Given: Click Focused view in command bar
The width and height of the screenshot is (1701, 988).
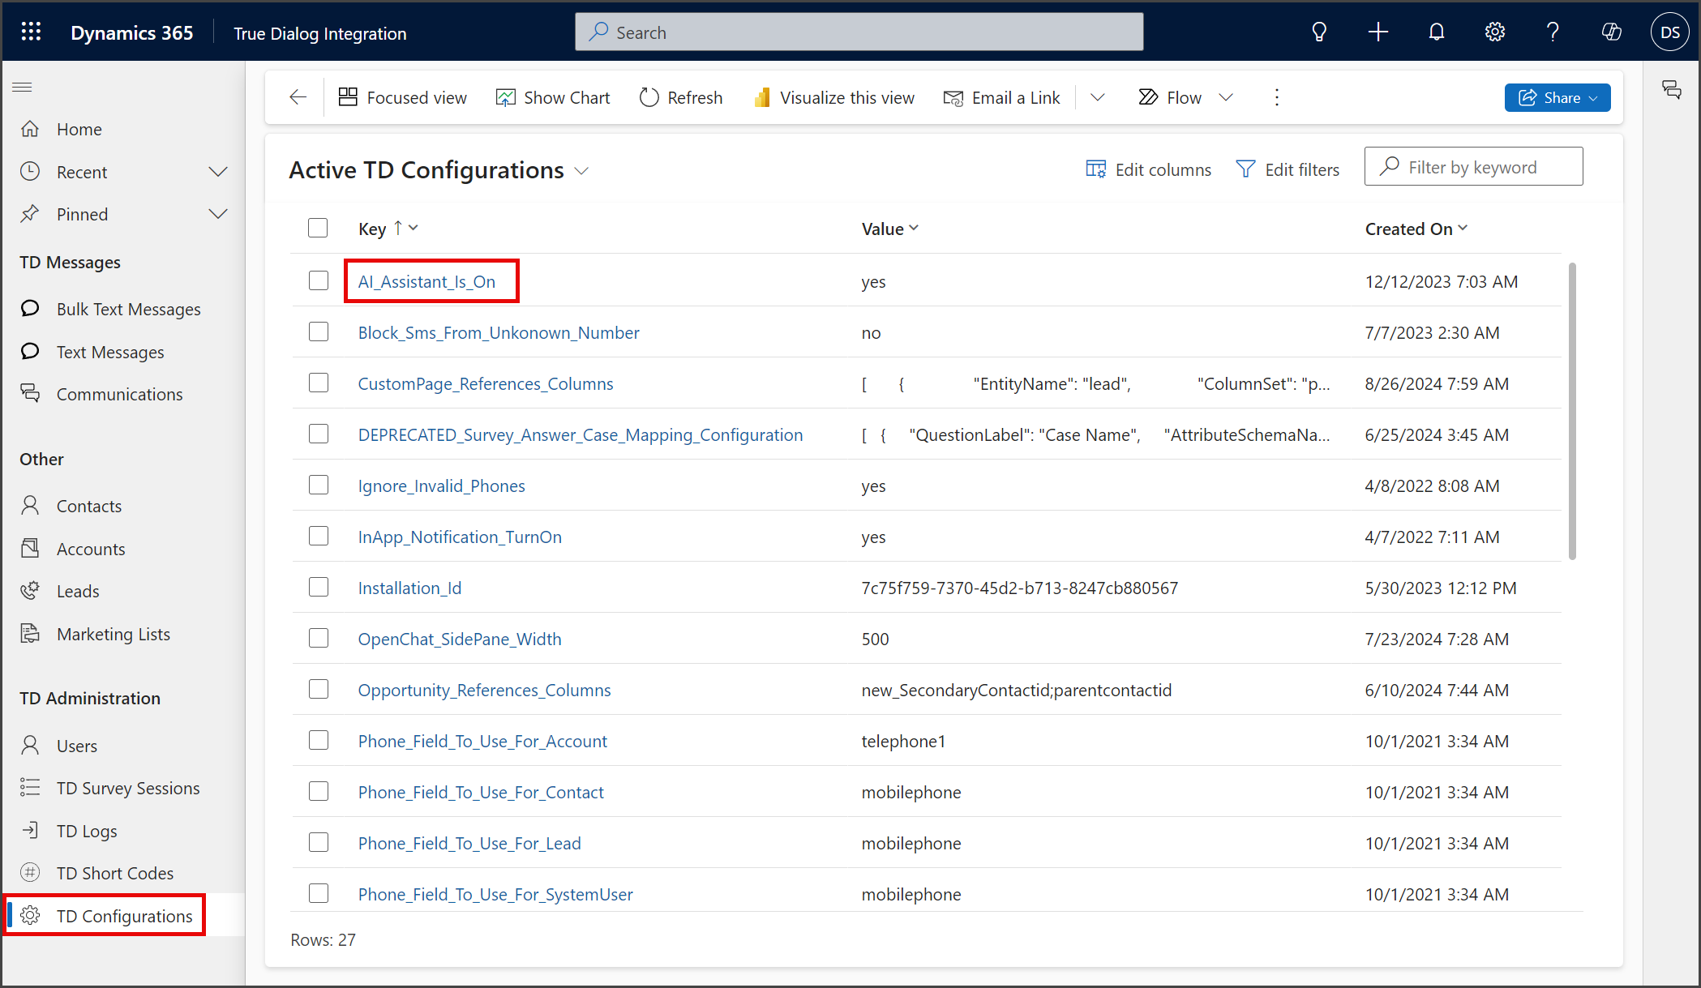Looking at the screenshot, I should 402,97.
